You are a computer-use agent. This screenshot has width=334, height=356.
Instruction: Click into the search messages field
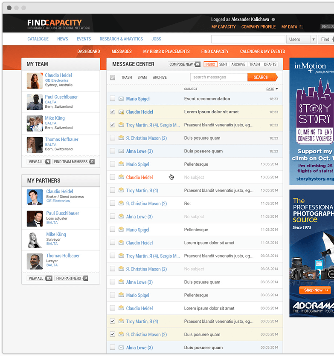tap(218, 77)
